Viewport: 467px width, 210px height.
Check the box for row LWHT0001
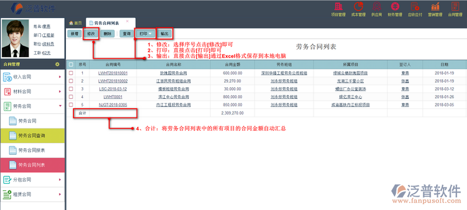tap(71, 97)
